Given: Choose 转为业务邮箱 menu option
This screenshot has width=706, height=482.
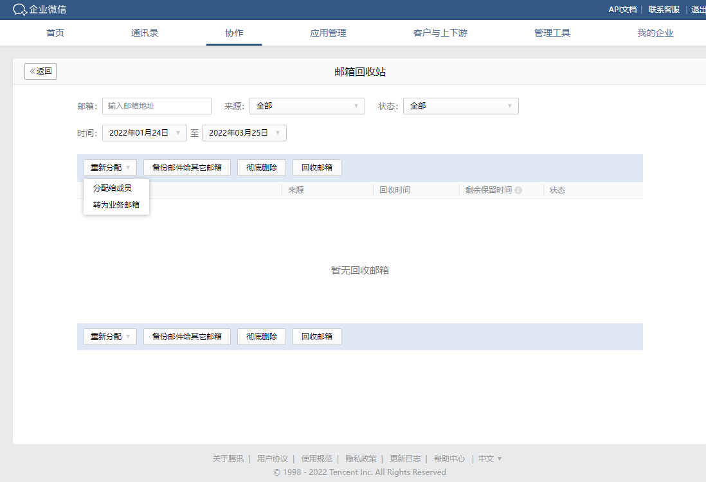Looking at the screenshot, I should (116, 205).
